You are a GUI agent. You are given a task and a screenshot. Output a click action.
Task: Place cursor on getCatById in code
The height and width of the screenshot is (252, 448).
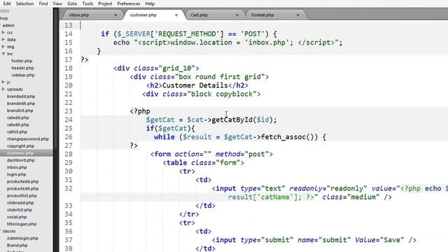click(x=232, y=120)
